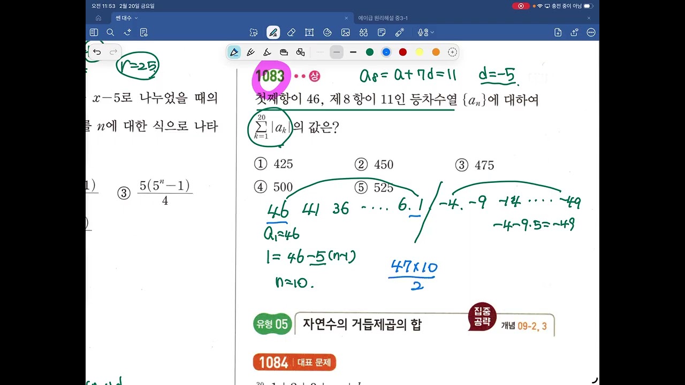The width and height of the screenshot is (685, 385).
Task: Open the AI sparkle pen tool
Action: 127,33
